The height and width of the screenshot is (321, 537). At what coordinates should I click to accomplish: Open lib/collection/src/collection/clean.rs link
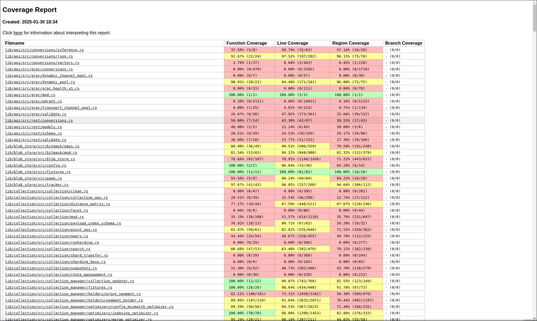47,191
